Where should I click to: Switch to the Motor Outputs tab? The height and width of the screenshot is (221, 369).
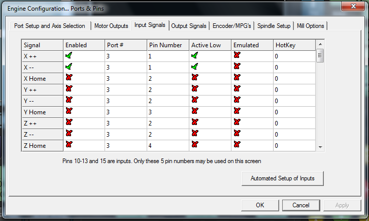pos(111,26)
